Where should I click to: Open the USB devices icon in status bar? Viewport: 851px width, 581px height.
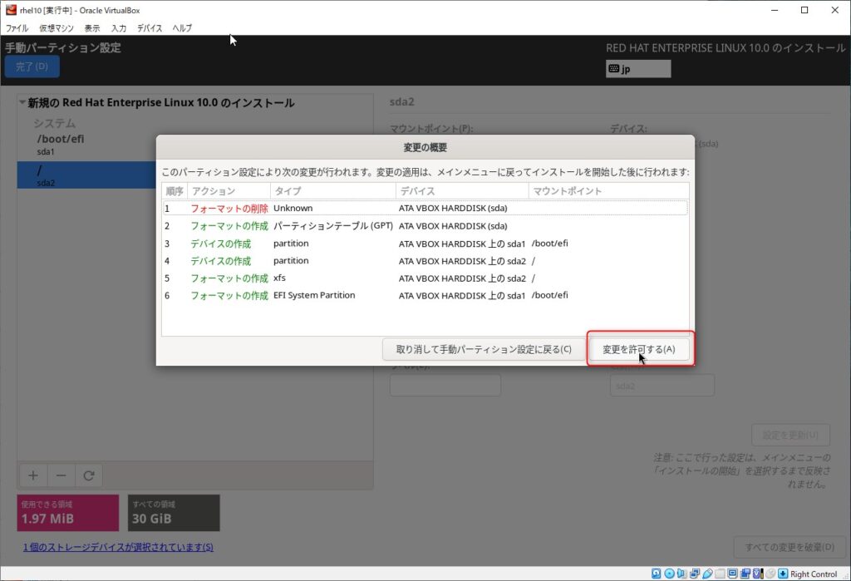coord(706,574)
